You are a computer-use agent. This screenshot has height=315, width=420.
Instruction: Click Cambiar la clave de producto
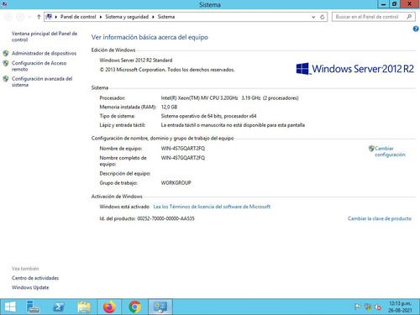380,218
